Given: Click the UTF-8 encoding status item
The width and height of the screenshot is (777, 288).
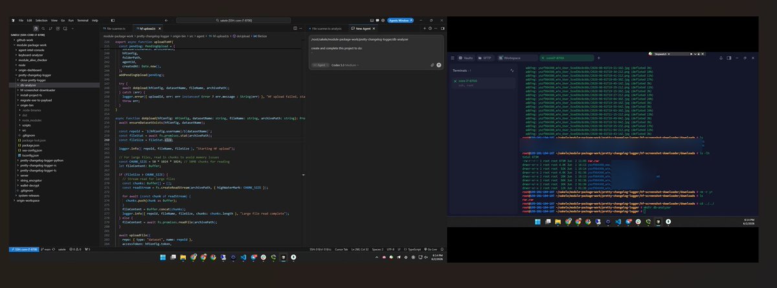Looking at the screenshot, I should click(x=390, y=249).
